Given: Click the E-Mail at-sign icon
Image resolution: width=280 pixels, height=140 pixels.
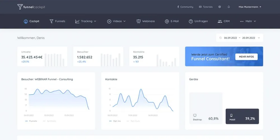Looking at the screenshot, I should pos(167,21).
